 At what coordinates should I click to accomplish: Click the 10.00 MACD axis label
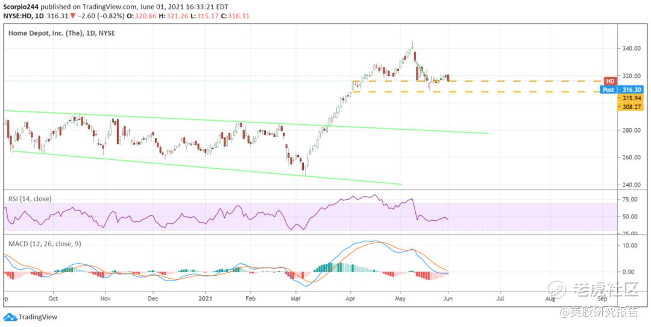pyautogui.click(x=631, y=246)
